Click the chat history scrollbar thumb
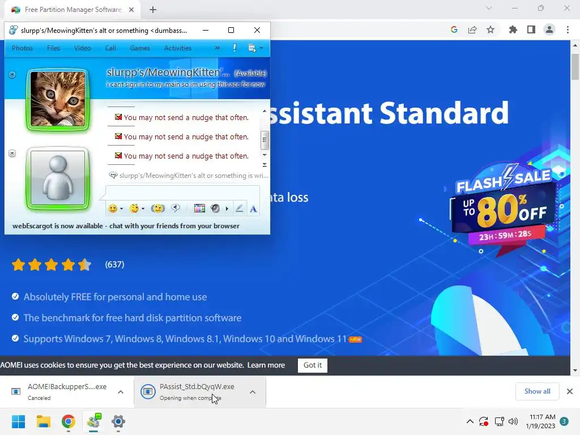This screenshot has height=435, width=580. (x=265, y=140)
